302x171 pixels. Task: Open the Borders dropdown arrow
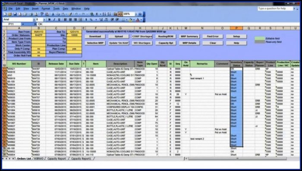click(126, 19)
